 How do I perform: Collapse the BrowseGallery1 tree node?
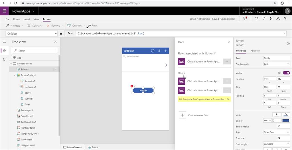[x=15, y=75]
